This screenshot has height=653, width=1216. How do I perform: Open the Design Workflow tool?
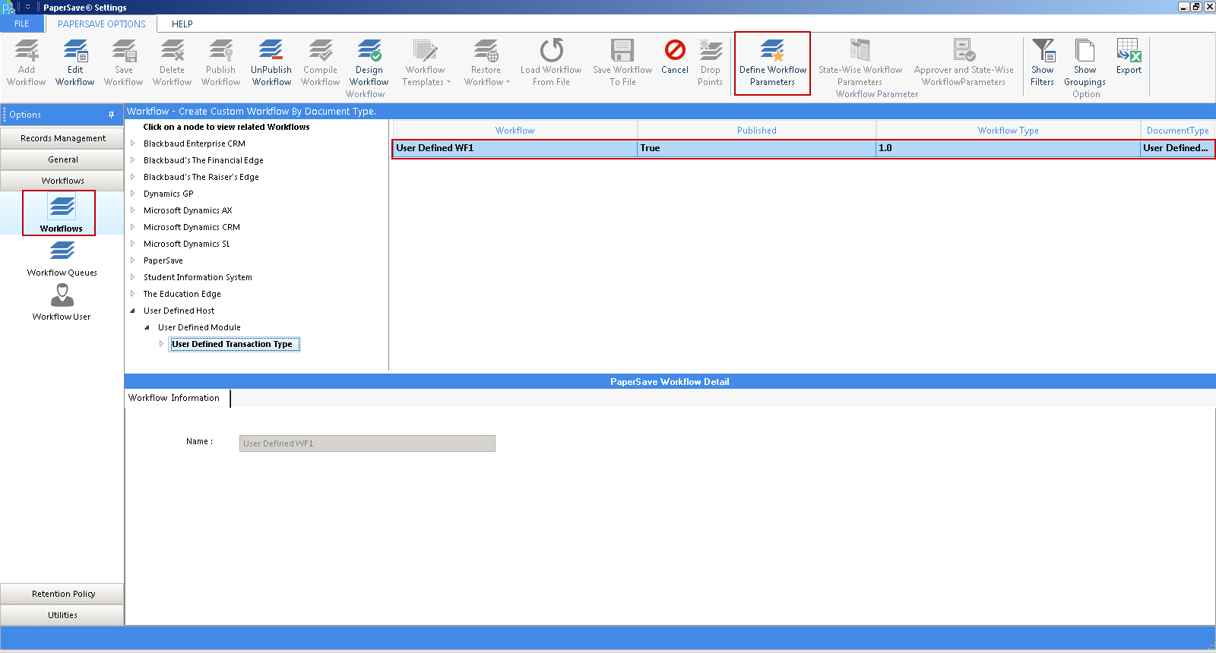coord(369,62)
